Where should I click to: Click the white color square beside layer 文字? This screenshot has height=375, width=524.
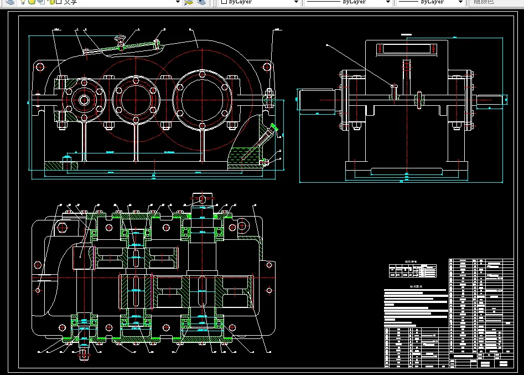[x=58, y=2]
